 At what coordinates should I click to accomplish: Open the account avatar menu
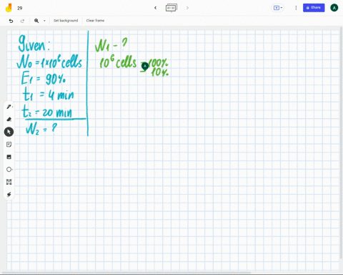(334, 8)
